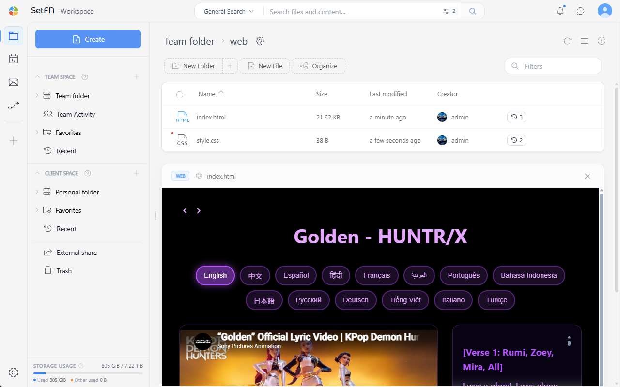Select the Italiano language tab

[x=453, y=300]
